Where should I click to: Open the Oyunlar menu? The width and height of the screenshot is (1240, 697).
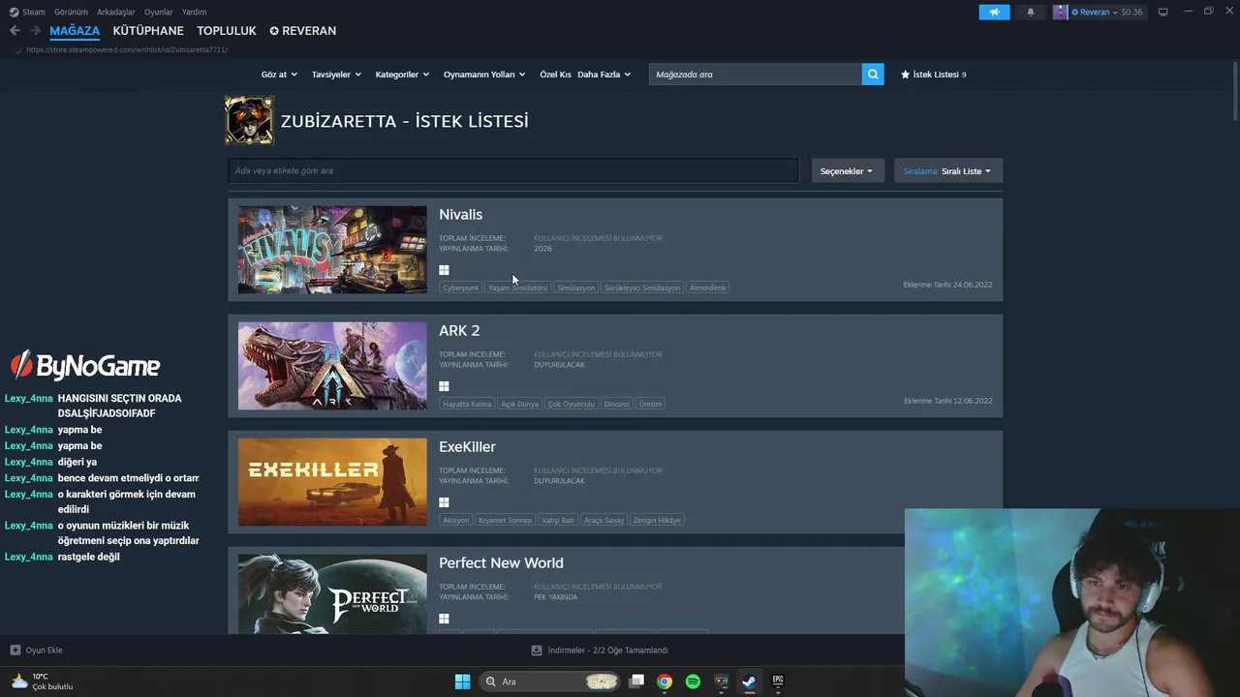click(x=159, y=12)
